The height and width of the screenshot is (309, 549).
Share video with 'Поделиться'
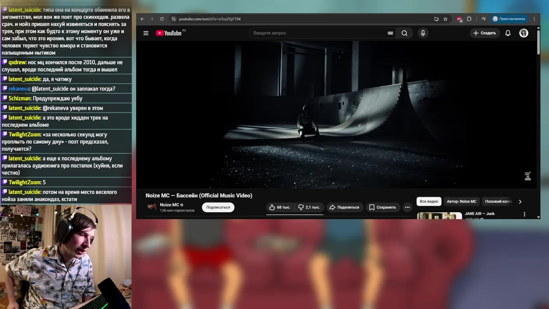344,207
